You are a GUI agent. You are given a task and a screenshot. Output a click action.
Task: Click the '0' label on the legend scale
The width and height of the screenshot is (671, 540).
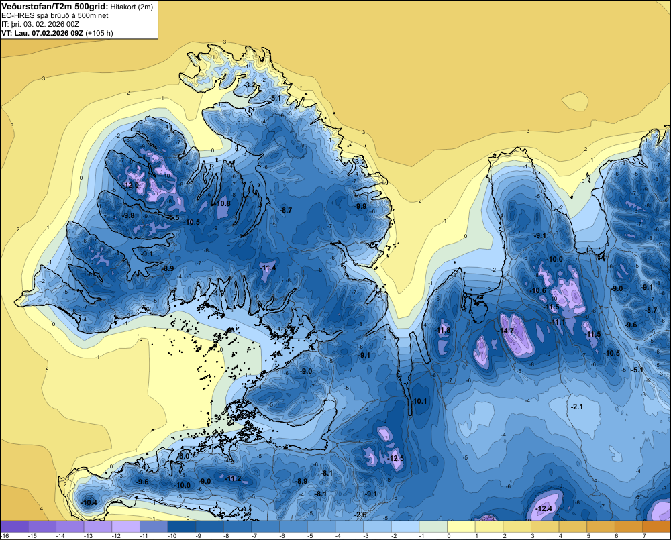click(x=449, y=536)
